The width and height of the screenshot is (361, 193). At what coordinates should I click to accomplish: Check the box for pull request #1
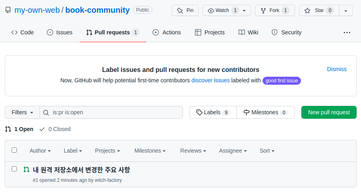click(14, 169)
